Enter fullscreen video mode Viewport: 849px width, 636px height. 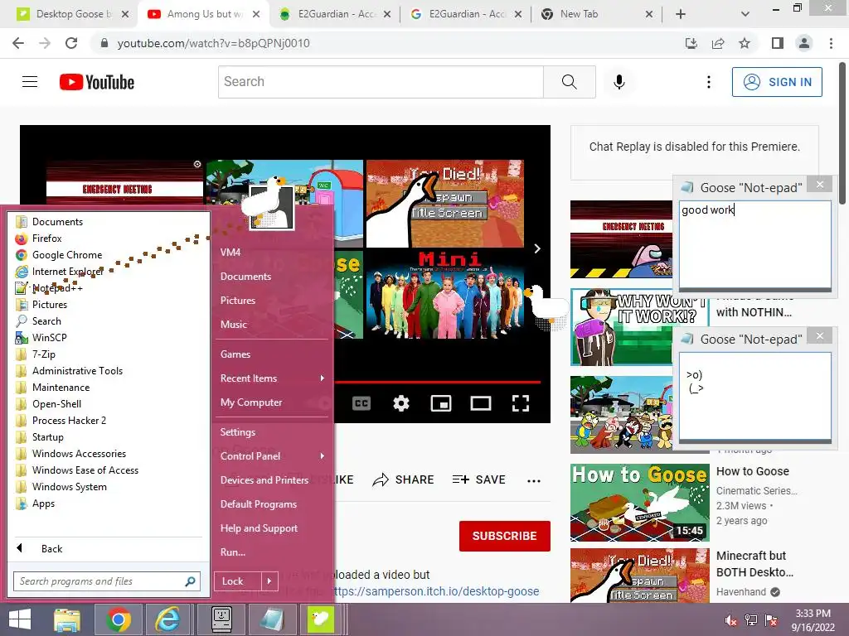tap(521, 403)
